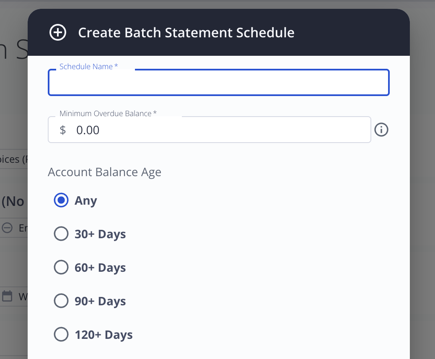Click the info icon beside Minimum Overdue Balance
This screenshot has height=359, width=435.
click(381, 130)
